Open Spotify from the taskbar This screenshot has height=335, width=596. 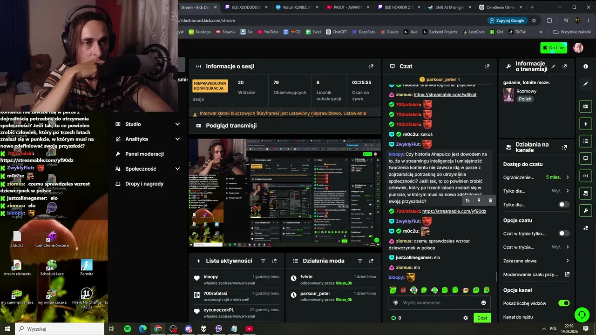128,329
